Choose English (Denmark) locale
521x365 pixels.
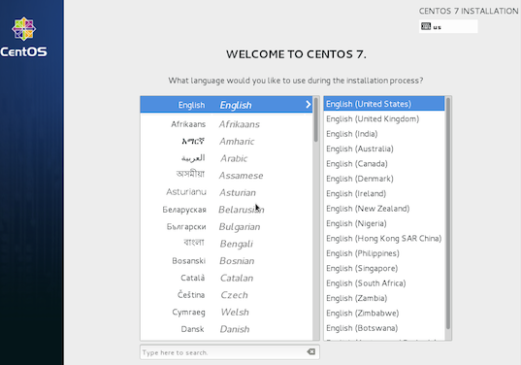(384, 179)
